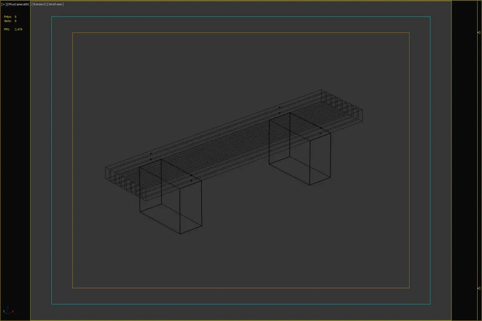Click the upper small triangle marker on right edge
This screenshot has height=321, width=482.
pos(478,32)
